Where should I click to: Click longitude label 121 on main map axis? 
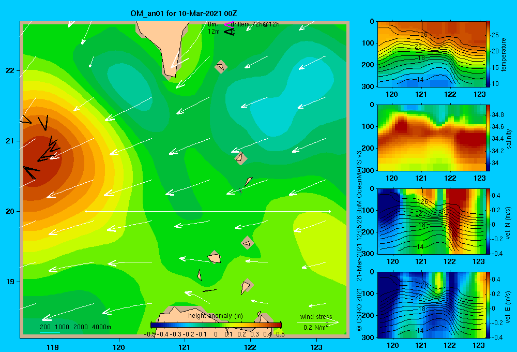click(x=185, y=347)
